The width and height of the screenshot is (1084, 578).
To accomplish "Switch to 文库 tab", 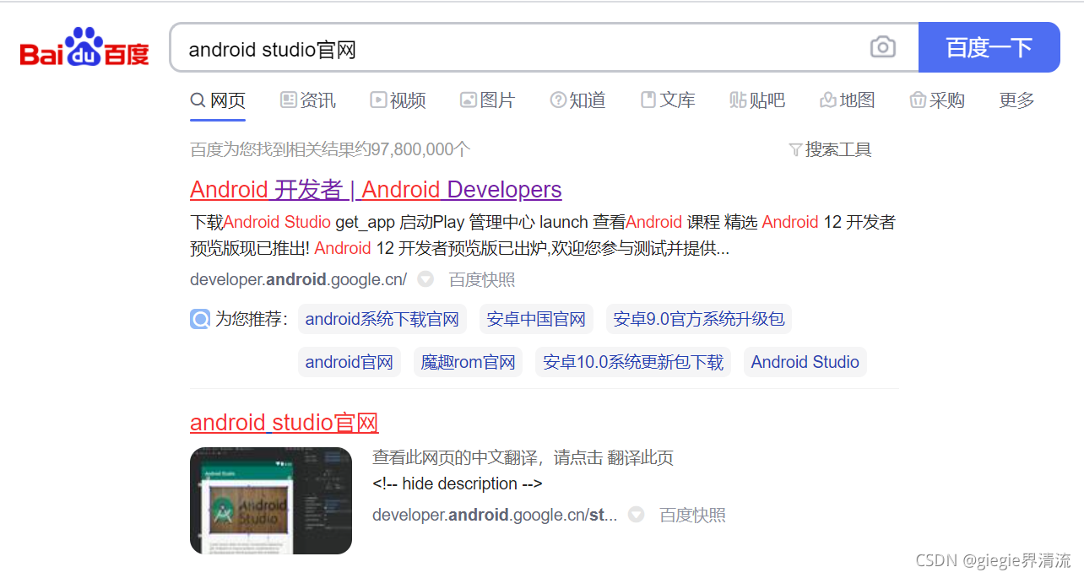I will pyautogui.click(x=668, y=100).
